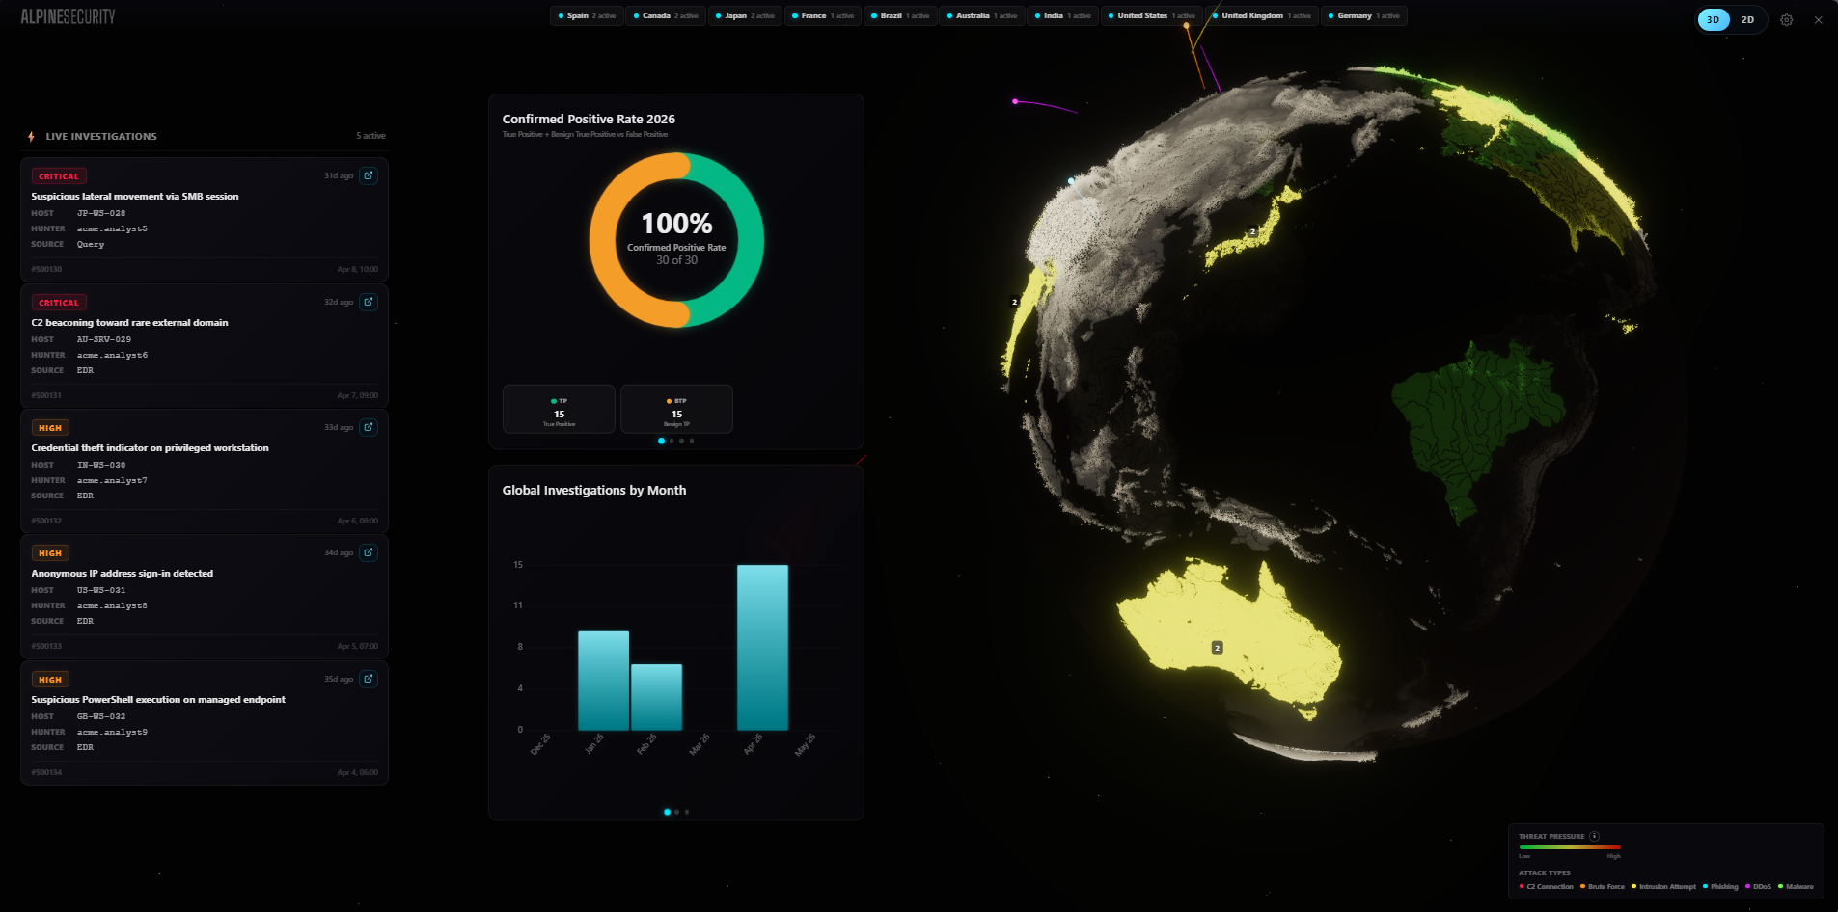Click the orange segment of the donut chart
The height and width of the screenshot is (912, 1838).
(603, 241)
